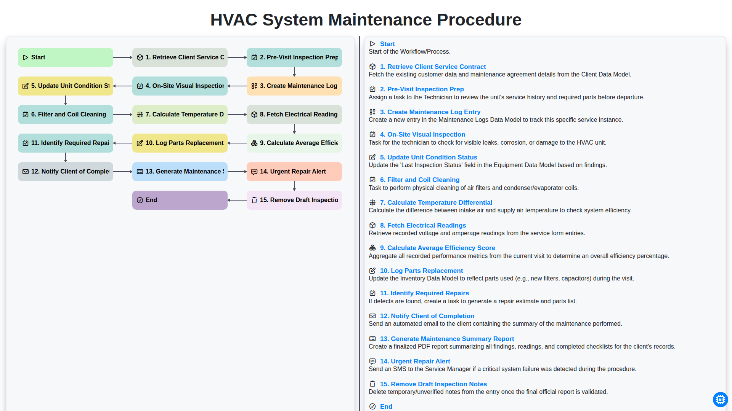The height and width of the screenshot is (411, 732).
Task: Click cube icon beside Retrieve Client Service Contract heading
Action: click(x=372, y=67)
